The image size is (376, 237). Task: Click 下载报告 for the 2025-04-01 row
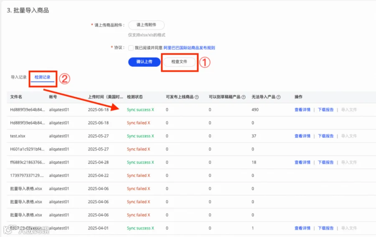(325, 228)
